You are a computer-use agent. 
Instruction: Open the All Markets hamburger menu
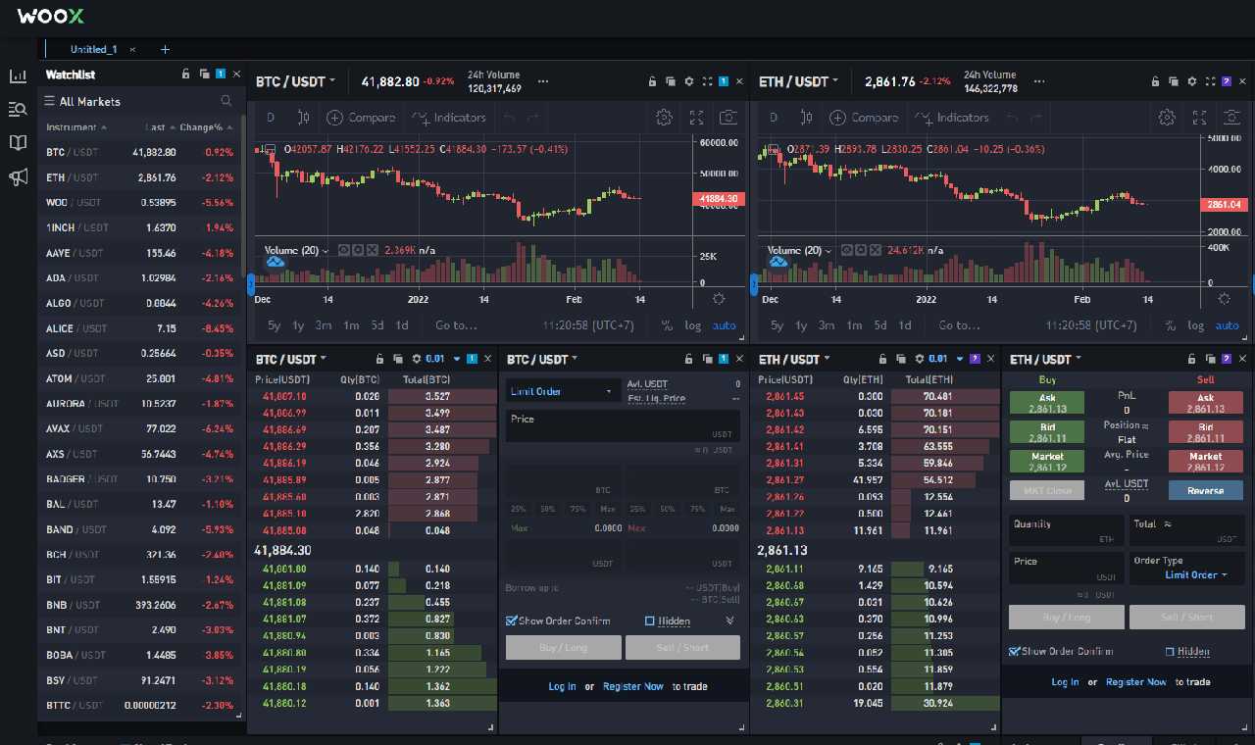49,101
